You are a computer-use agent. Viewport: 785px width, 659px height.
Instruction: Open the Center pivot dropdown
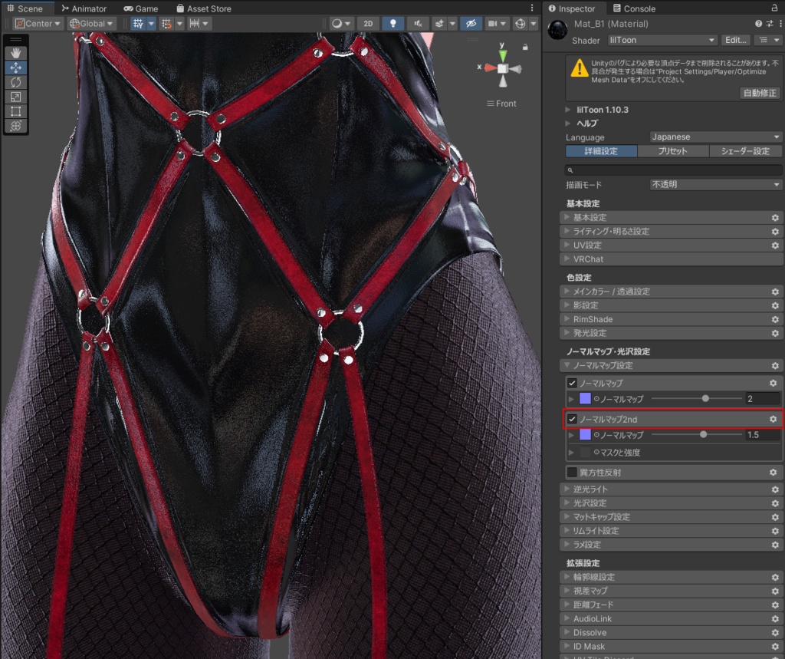pos(38,24)
